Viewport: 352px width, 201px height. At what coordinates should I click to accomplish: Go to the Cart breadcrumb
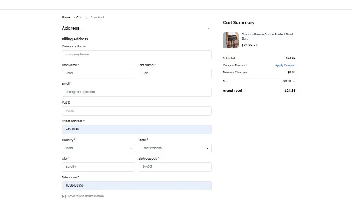click(x=80, y=17)
